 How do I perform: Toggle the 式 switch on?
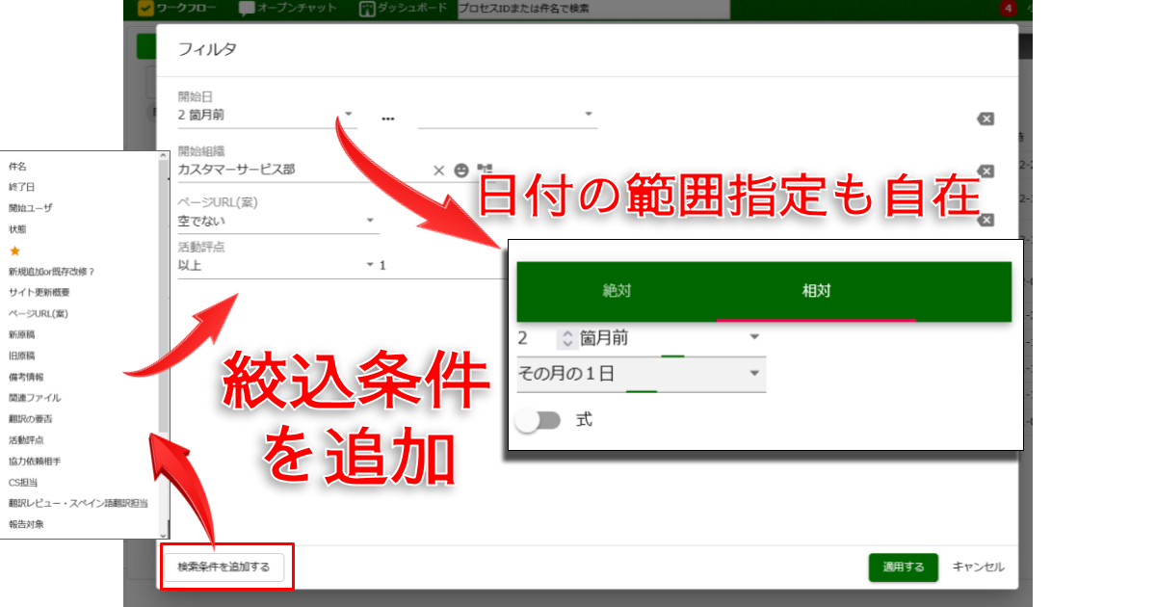coord(538,421)
